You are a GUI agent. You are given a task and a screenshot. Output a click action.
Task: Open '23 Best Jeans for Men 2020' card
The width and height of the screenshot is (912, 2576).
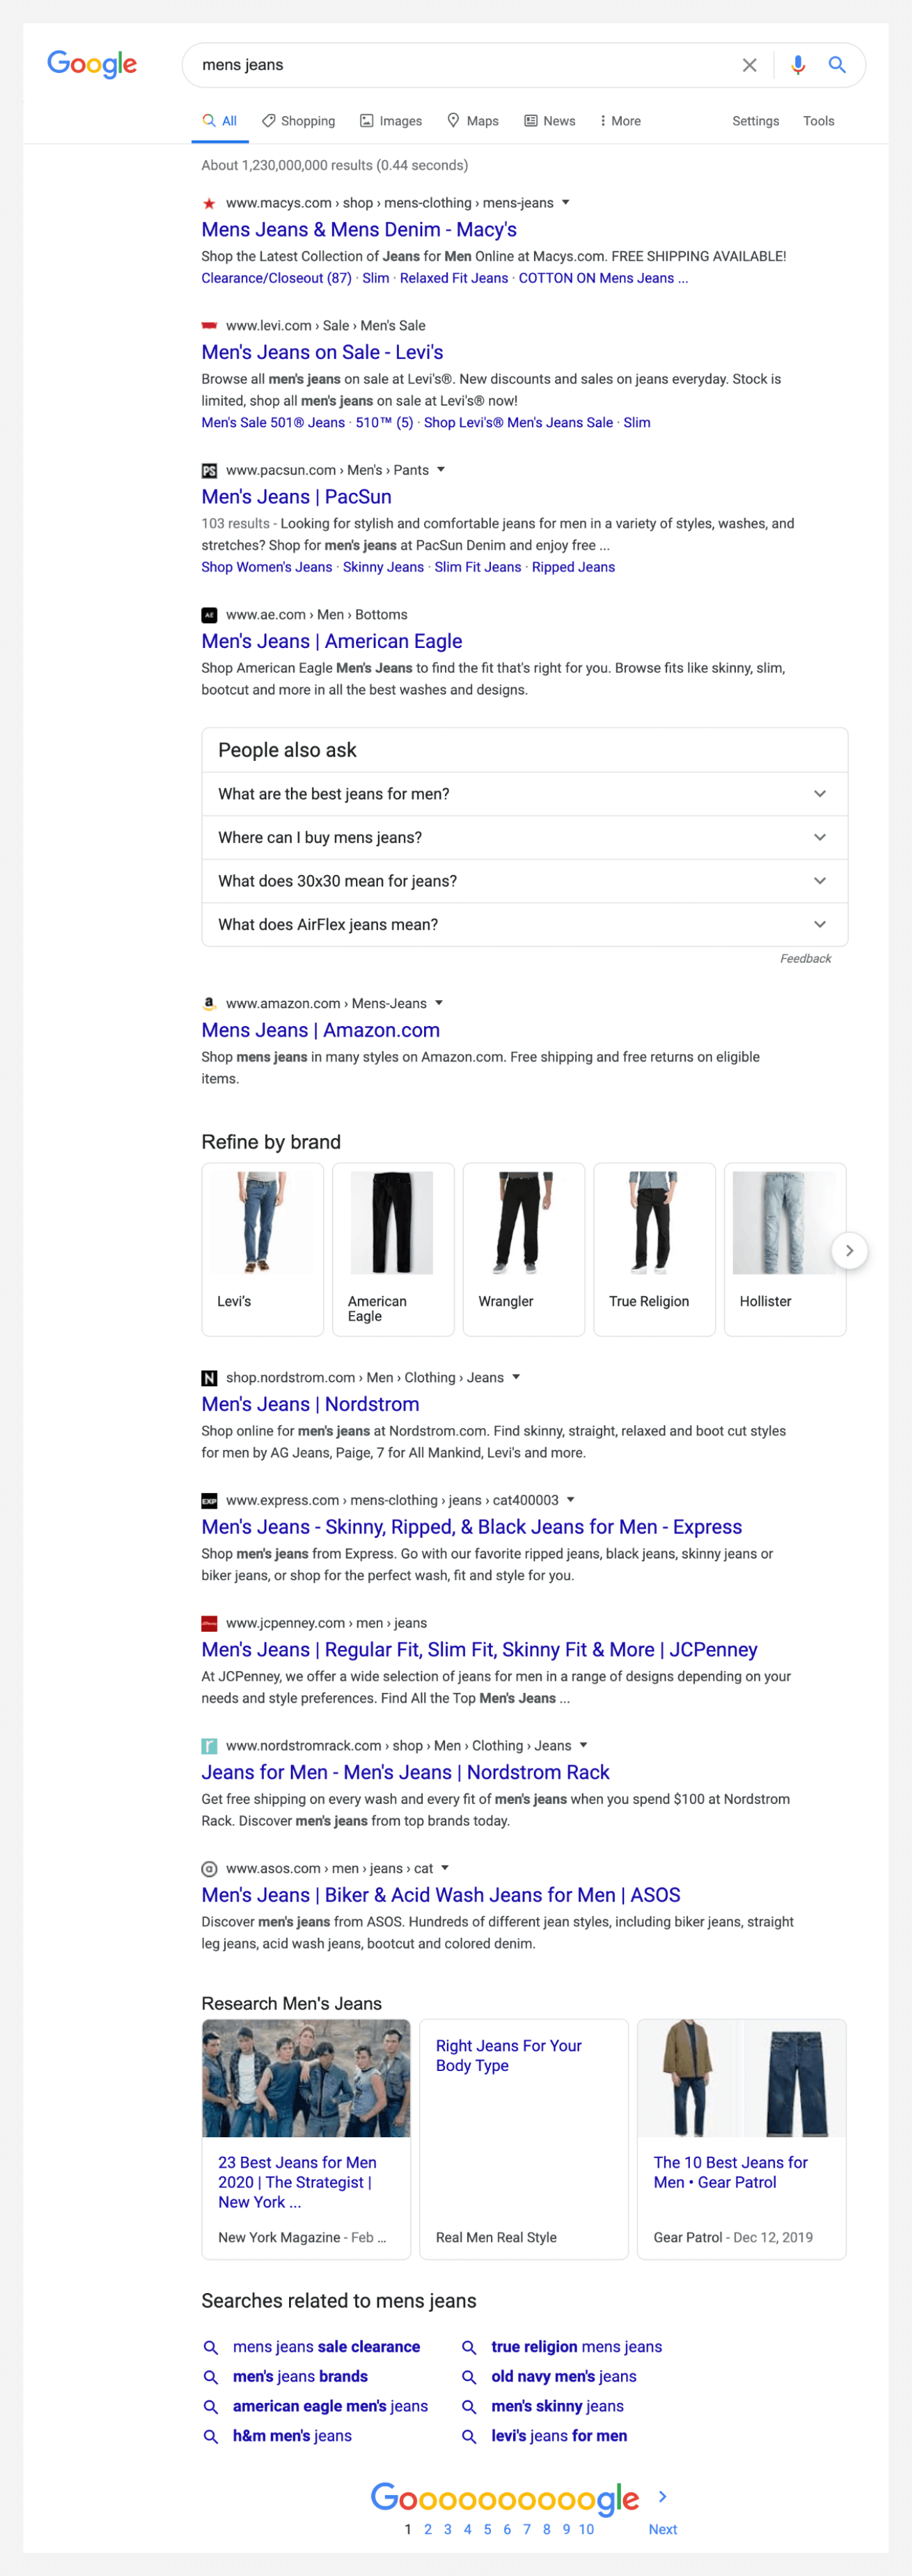(x=306, y=2139)
